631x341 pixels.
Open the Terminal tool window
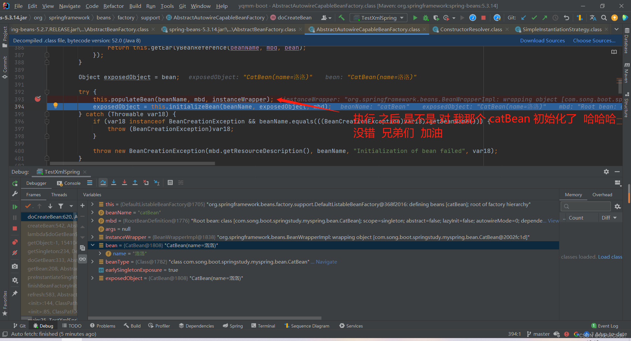263,326
